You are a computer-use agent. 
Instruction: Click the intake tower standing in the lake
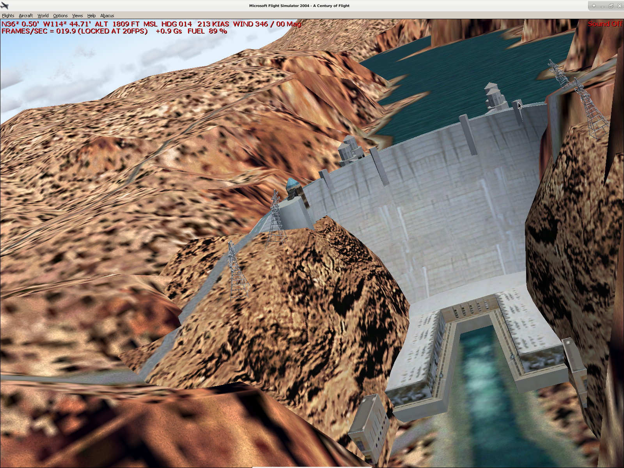493,96
